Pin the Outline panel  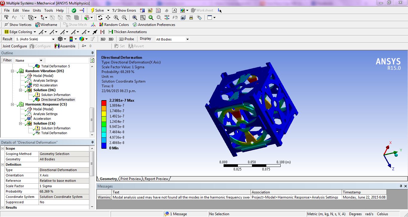point(92,53)
